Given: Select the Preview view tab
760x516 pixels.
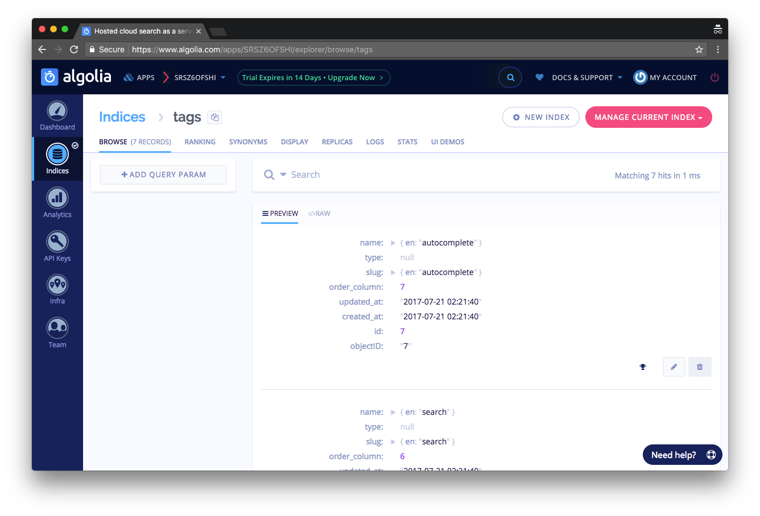Looking at the screenshot, I should (x=280, y=214).
